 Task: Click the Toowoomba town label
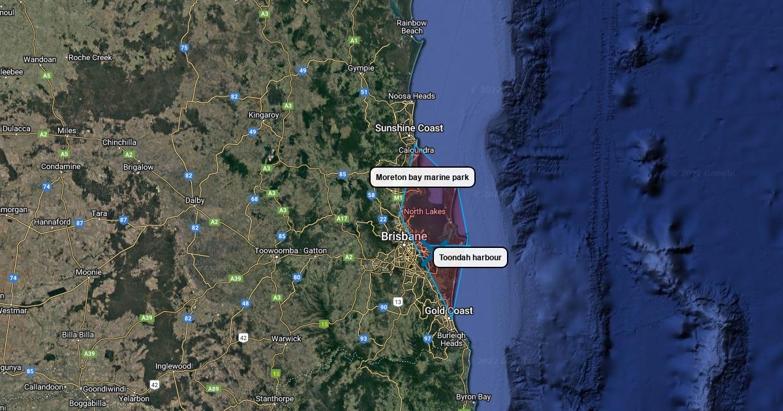276,251
